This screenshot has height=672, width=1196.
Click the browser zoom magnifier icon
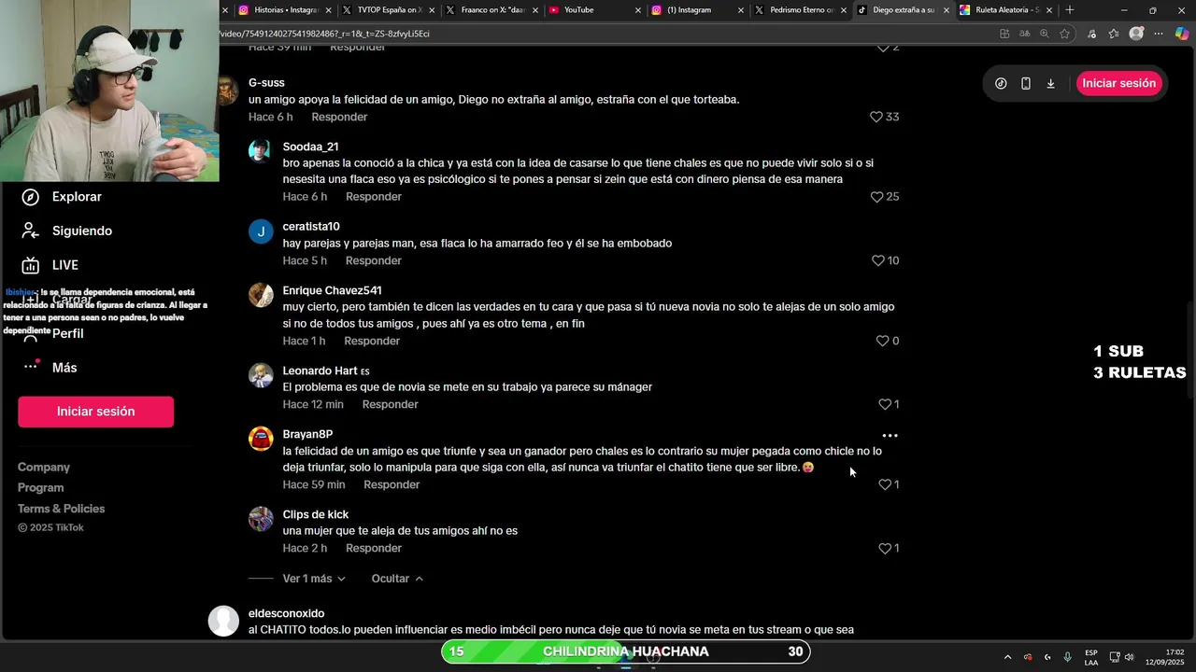point(1044,34)
